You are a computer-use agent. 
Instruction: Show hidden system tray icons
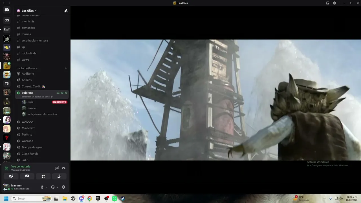[x=324, y=198]
